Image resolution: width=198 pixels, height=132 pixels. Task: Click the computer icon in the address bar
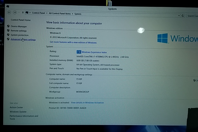point(27,12)
